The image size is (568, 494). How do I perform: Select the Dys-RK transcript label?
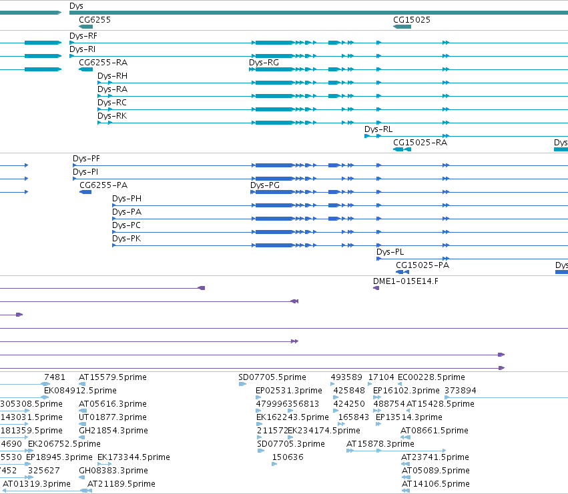(x=112, y=116)
